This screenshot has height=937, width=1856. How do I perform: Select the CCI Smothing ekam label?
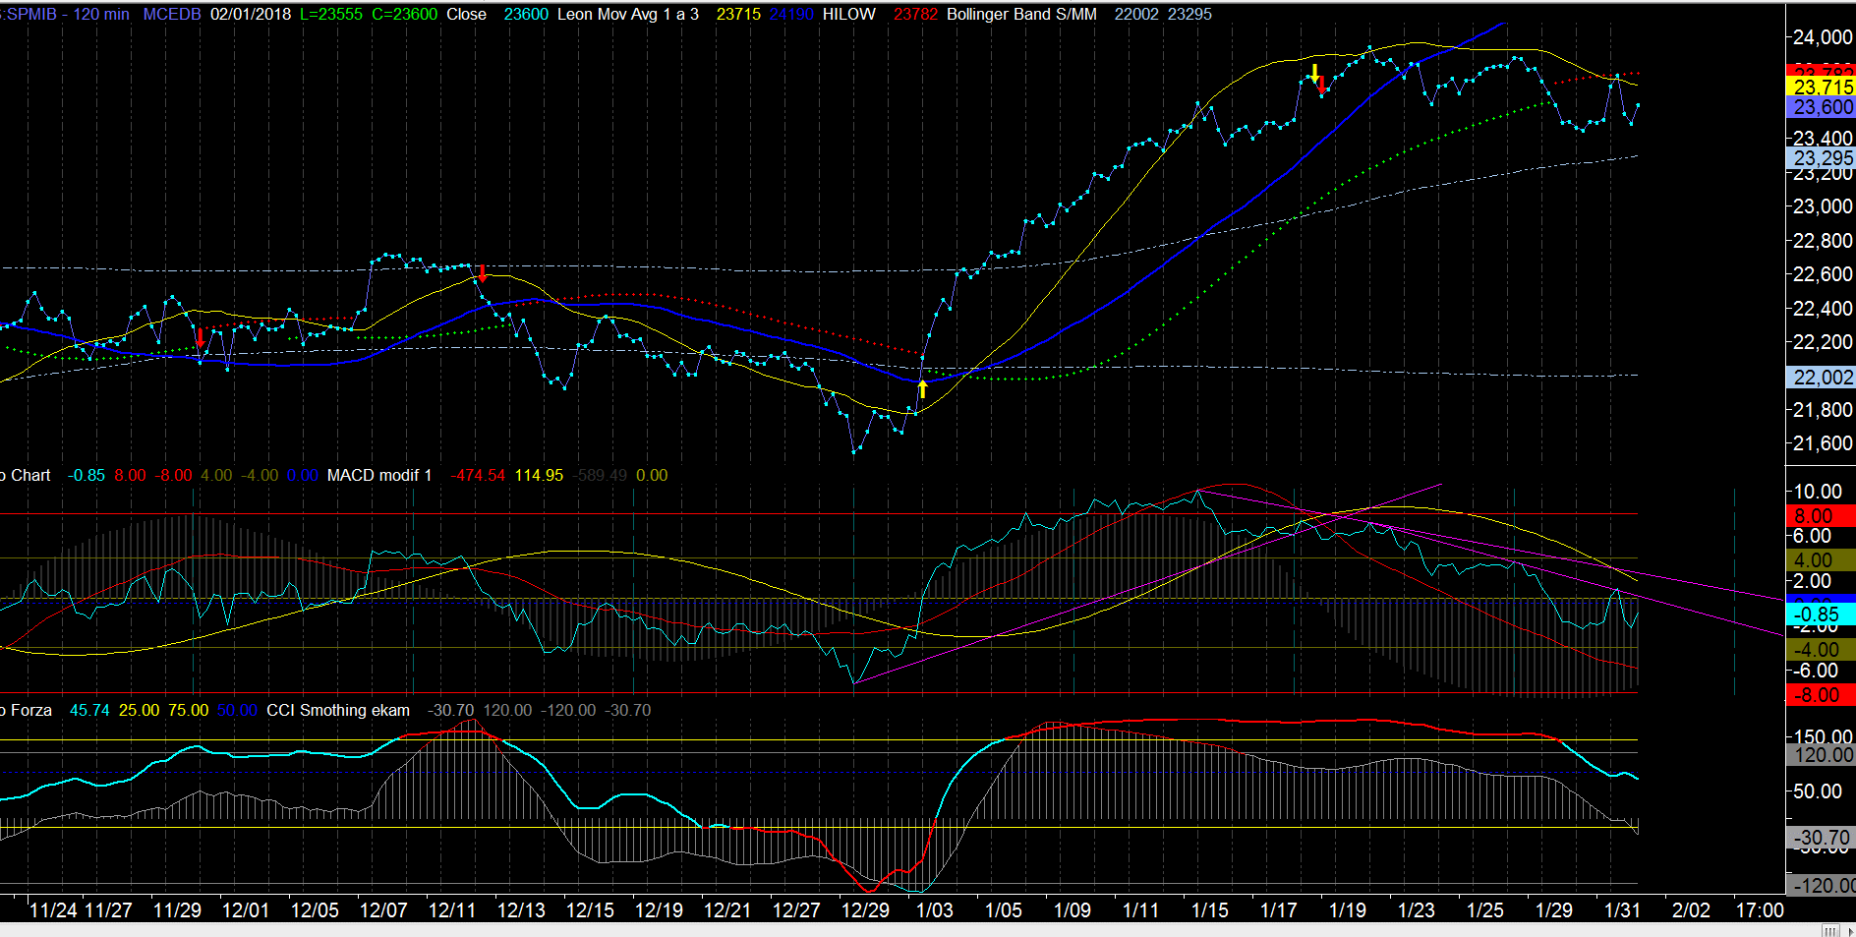pos(338,710)
